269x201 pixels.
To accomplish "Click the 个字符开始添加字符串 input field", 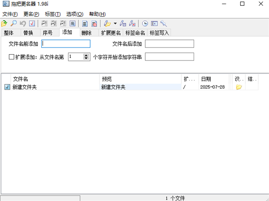I will click(169, 57).
